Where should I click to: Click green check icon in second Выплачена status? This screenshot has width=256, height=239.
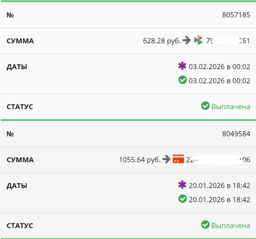coord(205,225)
